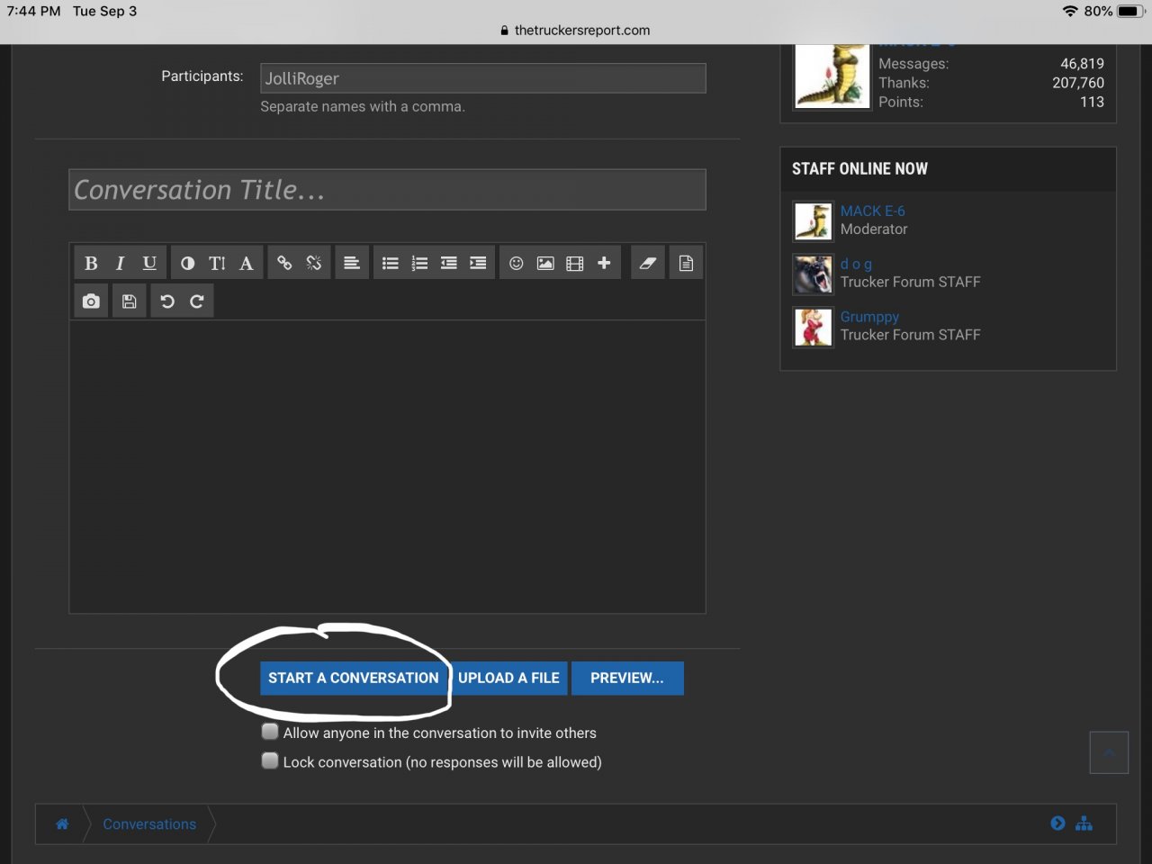Apply italic text formatting
This screenshot has width=1152, height=864.
[120, 263]
